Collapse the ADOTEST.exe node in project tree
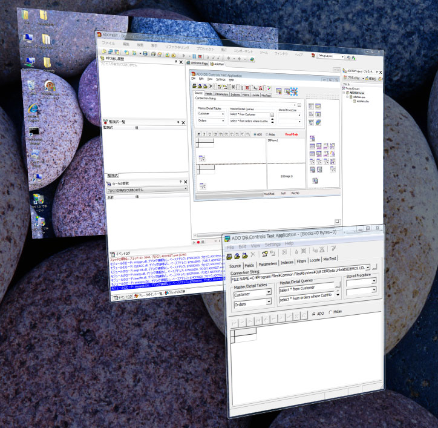The image size is (438, 428). tap(344, 93)
